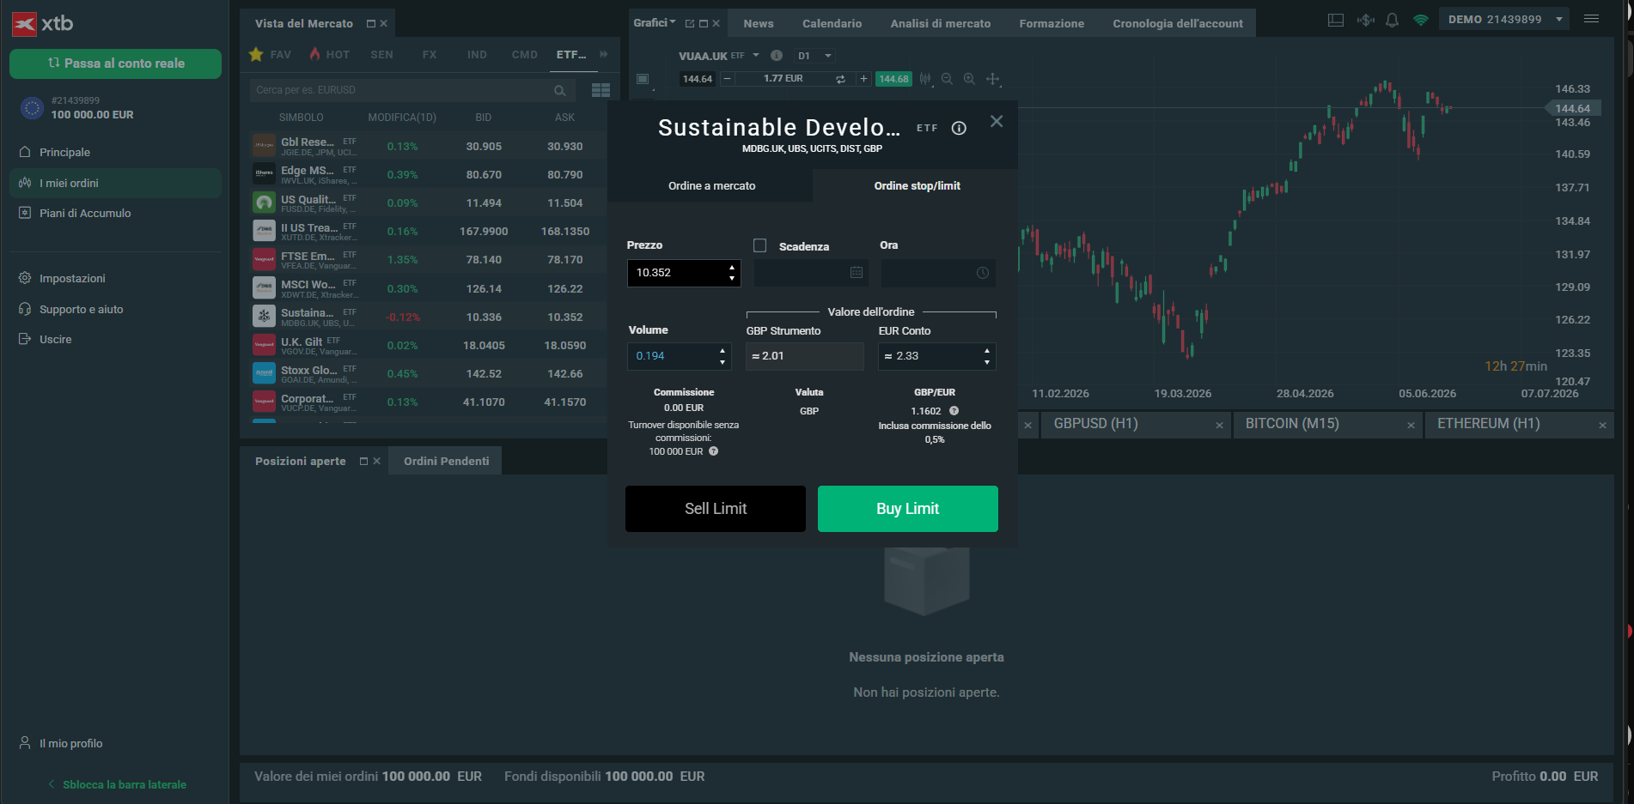Click the VUAA.UK chart info icon
This screenshot has height=804, width=1634.
[777, 55]
